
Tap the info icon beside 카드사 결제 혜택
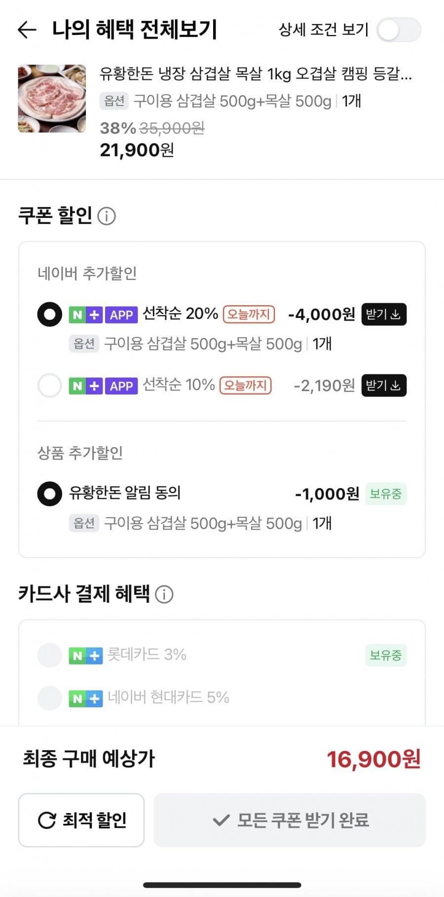(164, 594)
